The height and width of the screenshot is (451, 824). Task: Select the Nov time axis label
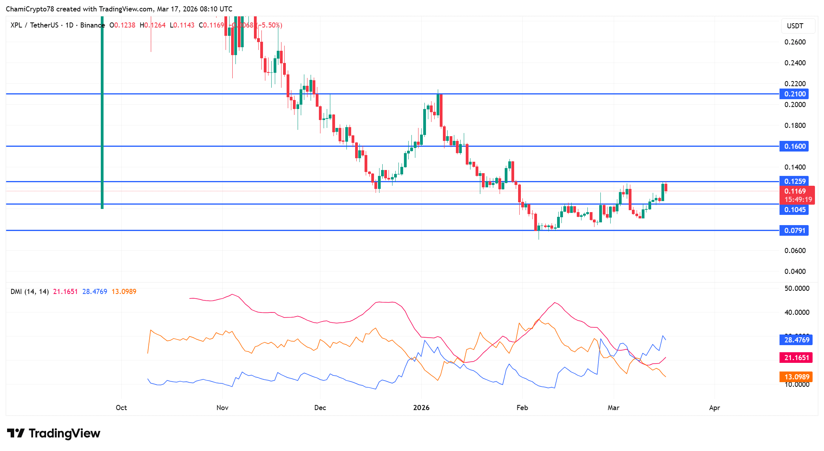pyautogui.click(x=222, y=408)
